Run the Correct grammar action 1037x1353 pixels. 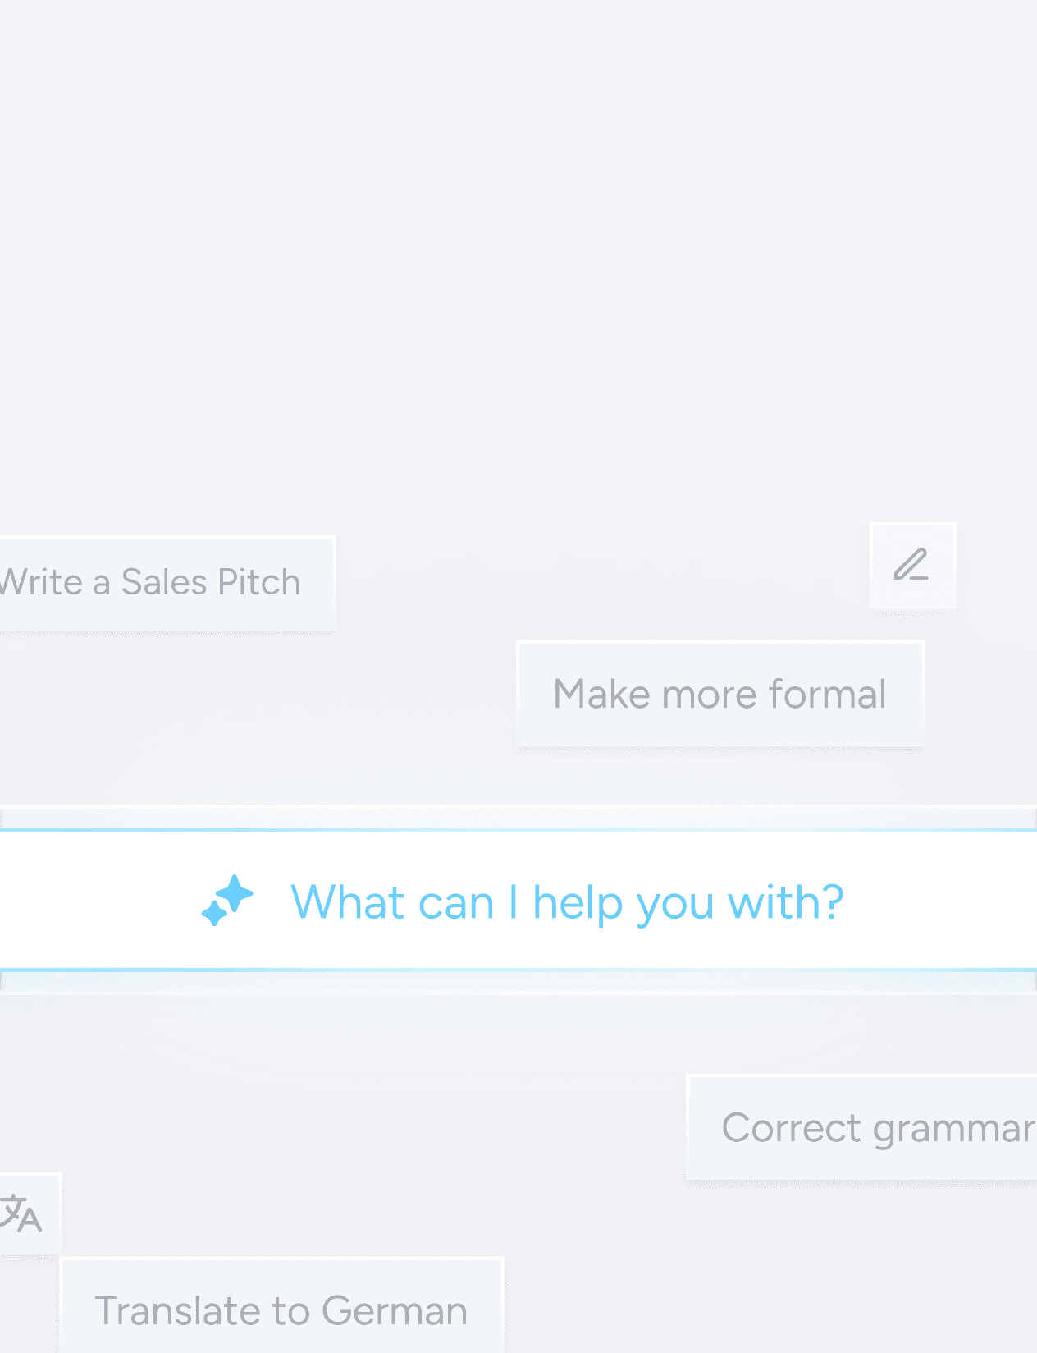[x=870, y=1127]
